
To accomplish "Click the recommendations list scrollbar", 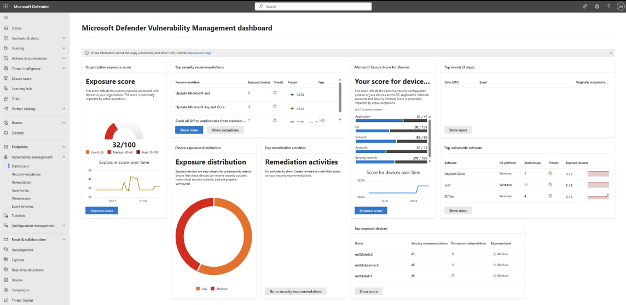I will (x=340, y=98).
